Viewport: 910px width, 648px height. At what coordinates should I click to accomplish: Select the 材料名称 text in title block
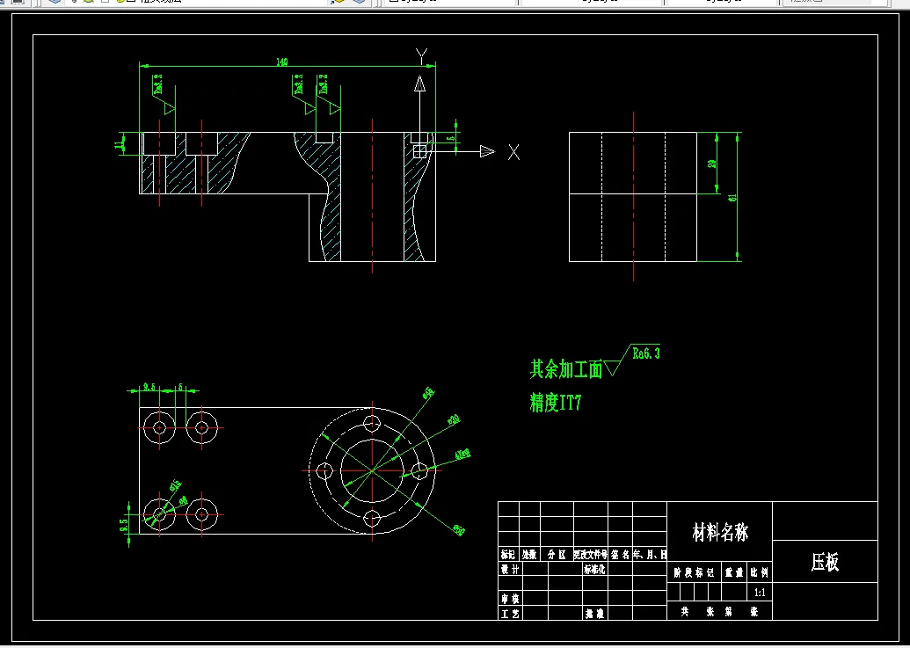click(720, 531)
